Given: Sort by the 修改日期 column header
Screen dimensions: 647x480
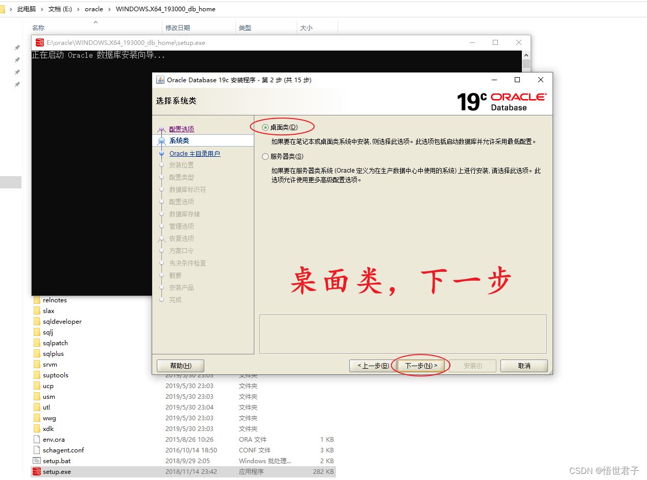Looking at the screenshot, I should pyautogui.click(x=178, y=28).
